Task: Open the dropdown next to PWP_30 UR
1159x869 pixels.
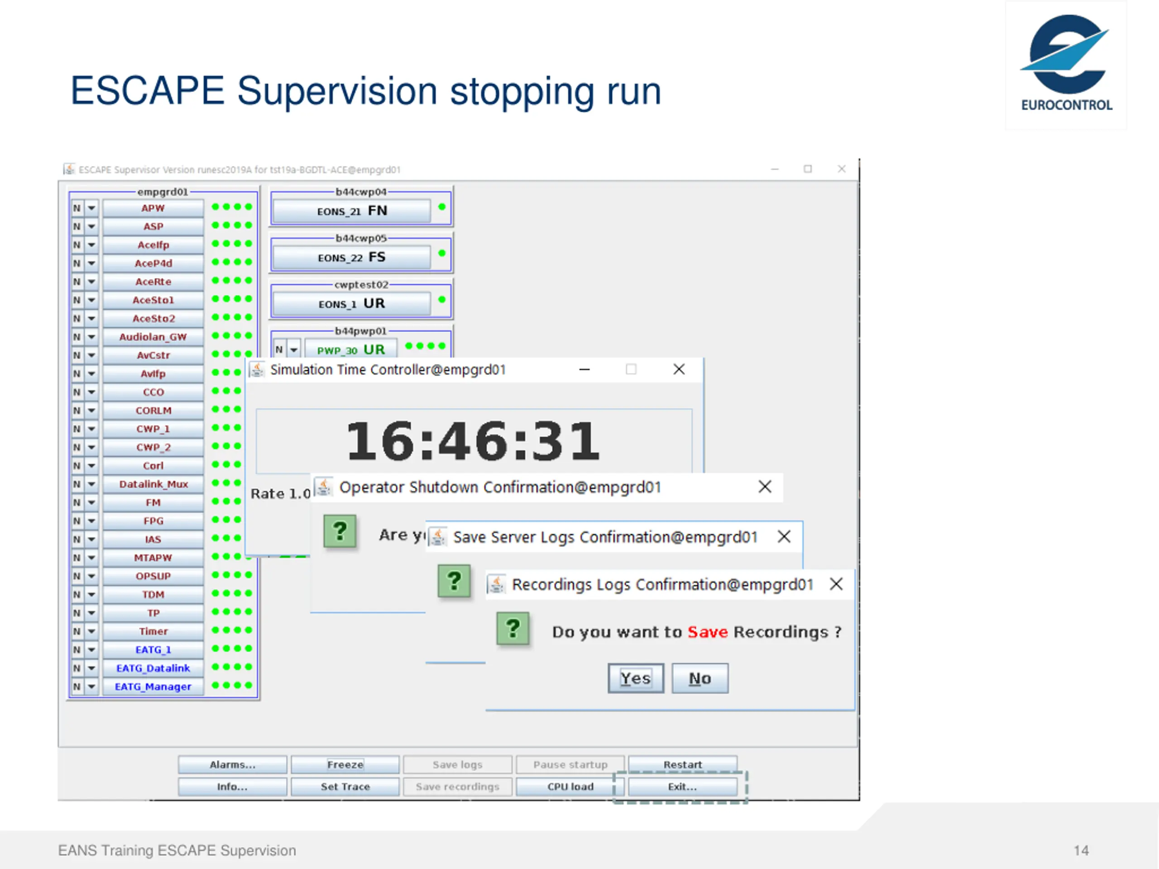Action: pyautogui.click(x=294, y=349)
